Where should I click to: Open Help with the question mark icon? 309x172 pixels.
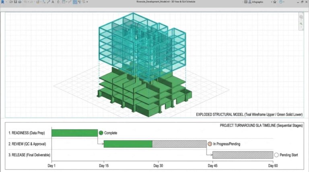[x=280, y=2]
